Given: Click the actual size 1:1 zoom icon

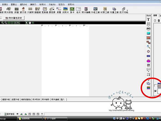Looking at the screenshot, I should pyautogui.click(x=12, y=23).
